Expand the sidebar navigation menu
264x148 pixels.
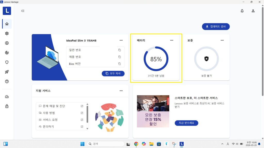tap(23, 11)
